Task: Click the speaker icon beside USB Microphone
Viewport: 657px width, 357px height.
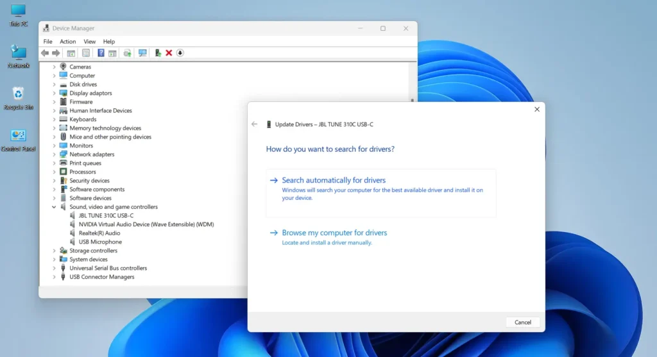Action: pyautogui.click(x=73, y=242)
